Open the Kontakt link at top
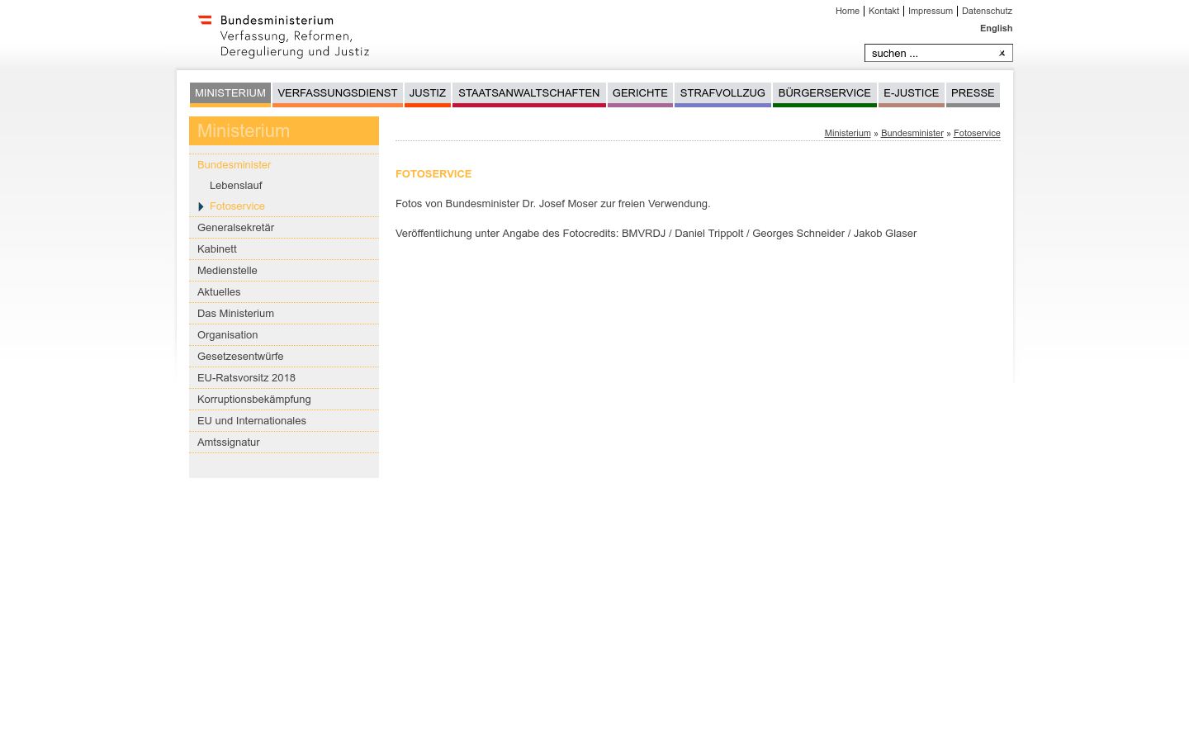The width and height of the screenshot is (1189, 743). [x=883, y=11]
